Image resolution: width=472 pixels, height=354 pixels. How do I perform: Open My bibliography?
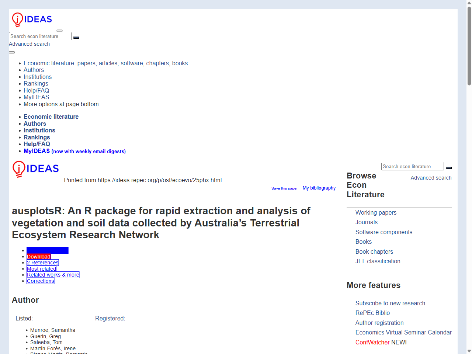[319, 188]
